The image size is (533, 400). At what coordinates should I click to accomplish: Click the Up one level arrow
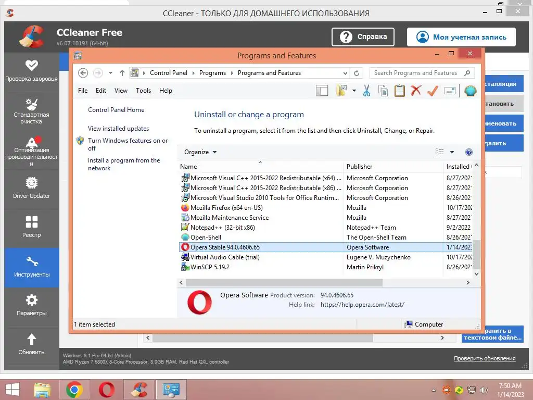tap(122, 73)
